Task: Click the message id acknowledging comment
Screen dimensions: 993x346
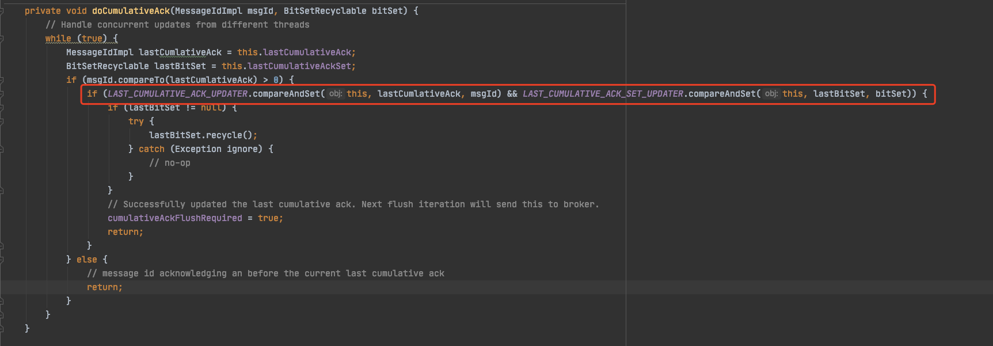Action: (266, 273)
